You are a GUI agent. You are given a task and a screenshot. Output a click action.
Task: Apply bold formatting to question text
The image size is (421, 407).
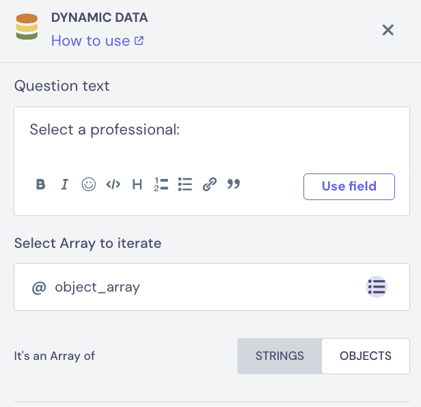(x=41, y=184)
